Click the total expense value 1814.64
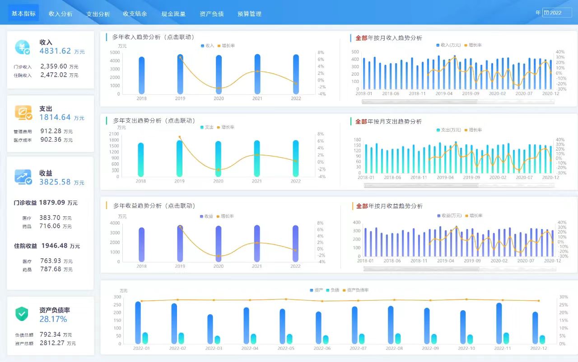The height and width of the screenshot is (362, 578). pos(55,117)
